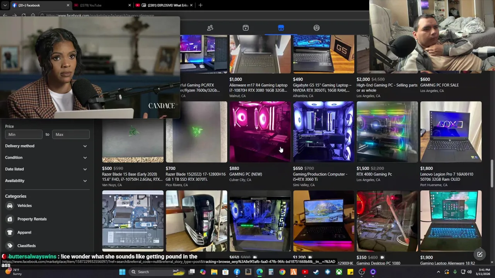
Task: Open the Groups/profile circle icon in Facebook navigation
Action: (x=316, y=28)
